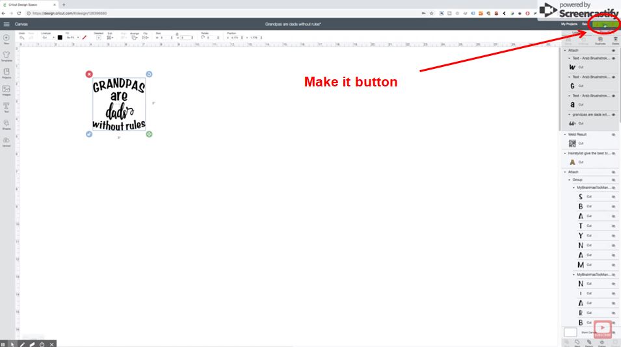Collapse the 'Hairstylist give the best' layer

pyautogui.click(x=565, y=153)
